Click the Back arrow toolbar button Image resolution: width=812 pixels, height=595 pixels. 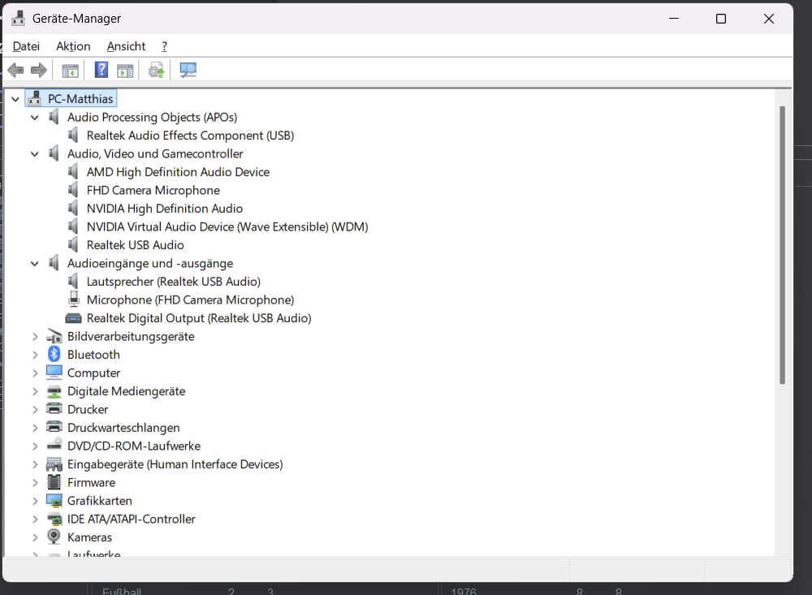pos(16,70)
